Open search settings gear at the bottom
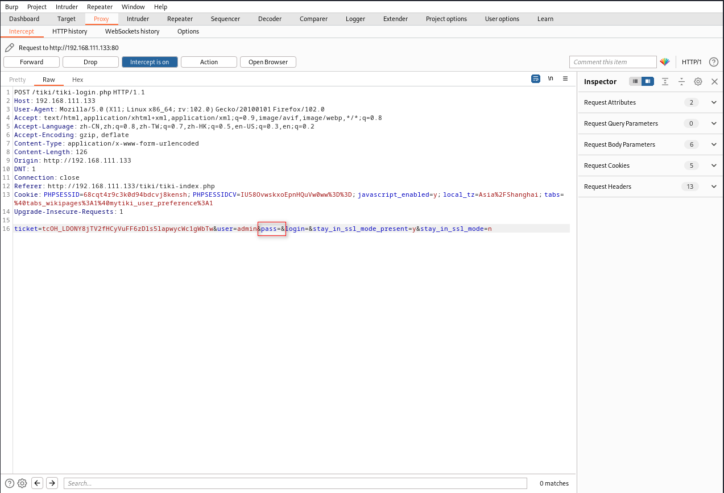 [x=22, y=483]
